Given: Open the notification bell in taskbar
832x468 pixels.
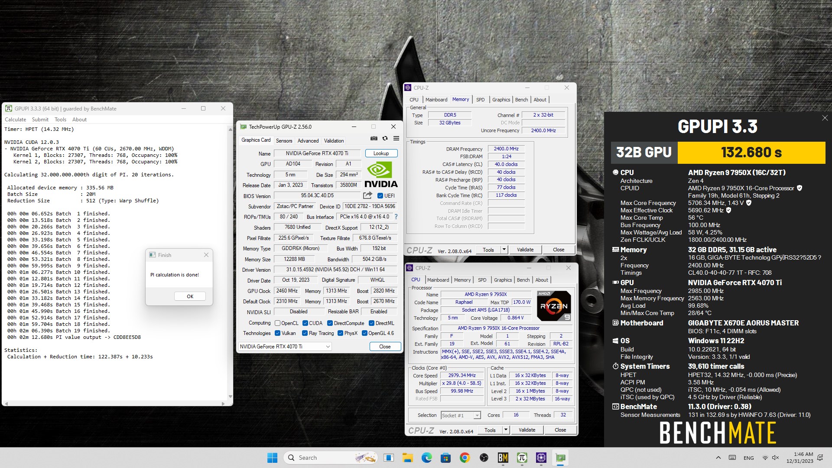Looking at the screenshot, I should (x=820, y=458).
